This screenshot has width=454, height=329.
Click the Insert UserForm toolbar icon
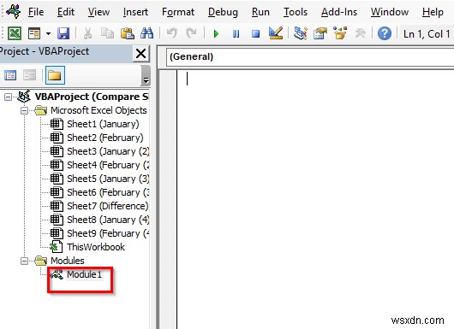click(x=34, y=33)
